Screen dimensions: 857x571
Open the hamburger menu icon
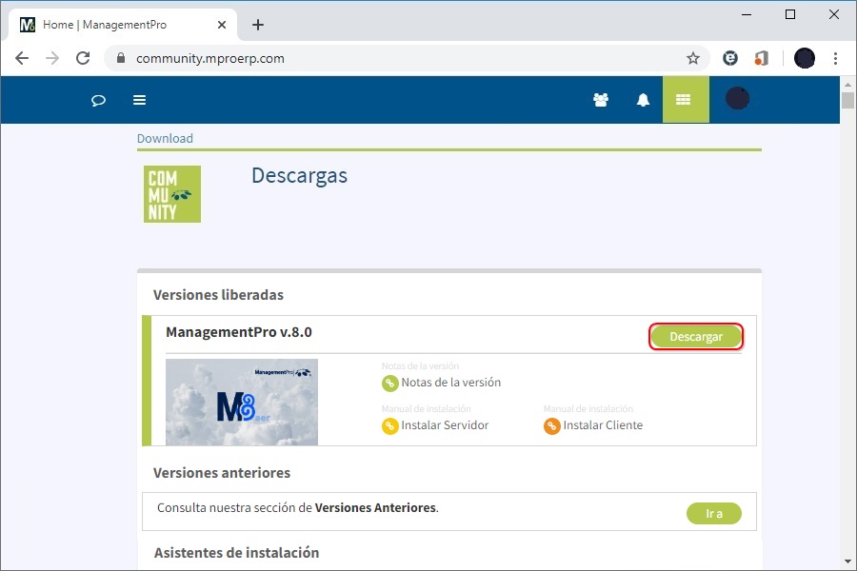coord(139,99)
